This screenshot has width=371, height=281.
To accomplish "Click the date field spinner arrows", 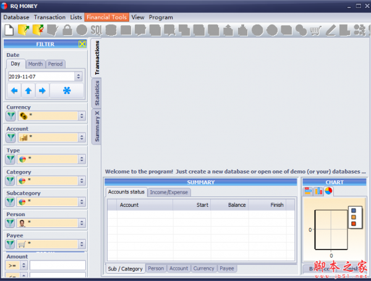I will (79, 77).
